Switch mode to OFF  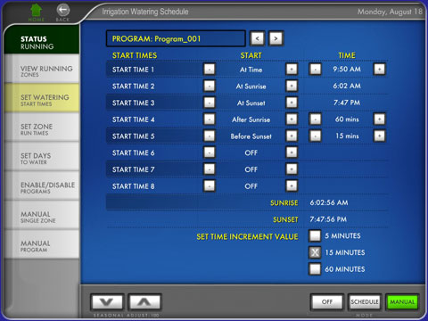(x=327, y=302)
